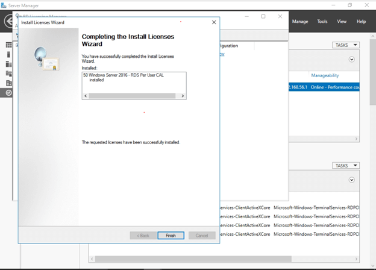376x270 pixels.
Task: Collapse the upper servers panel chevron
Action: 351,60
